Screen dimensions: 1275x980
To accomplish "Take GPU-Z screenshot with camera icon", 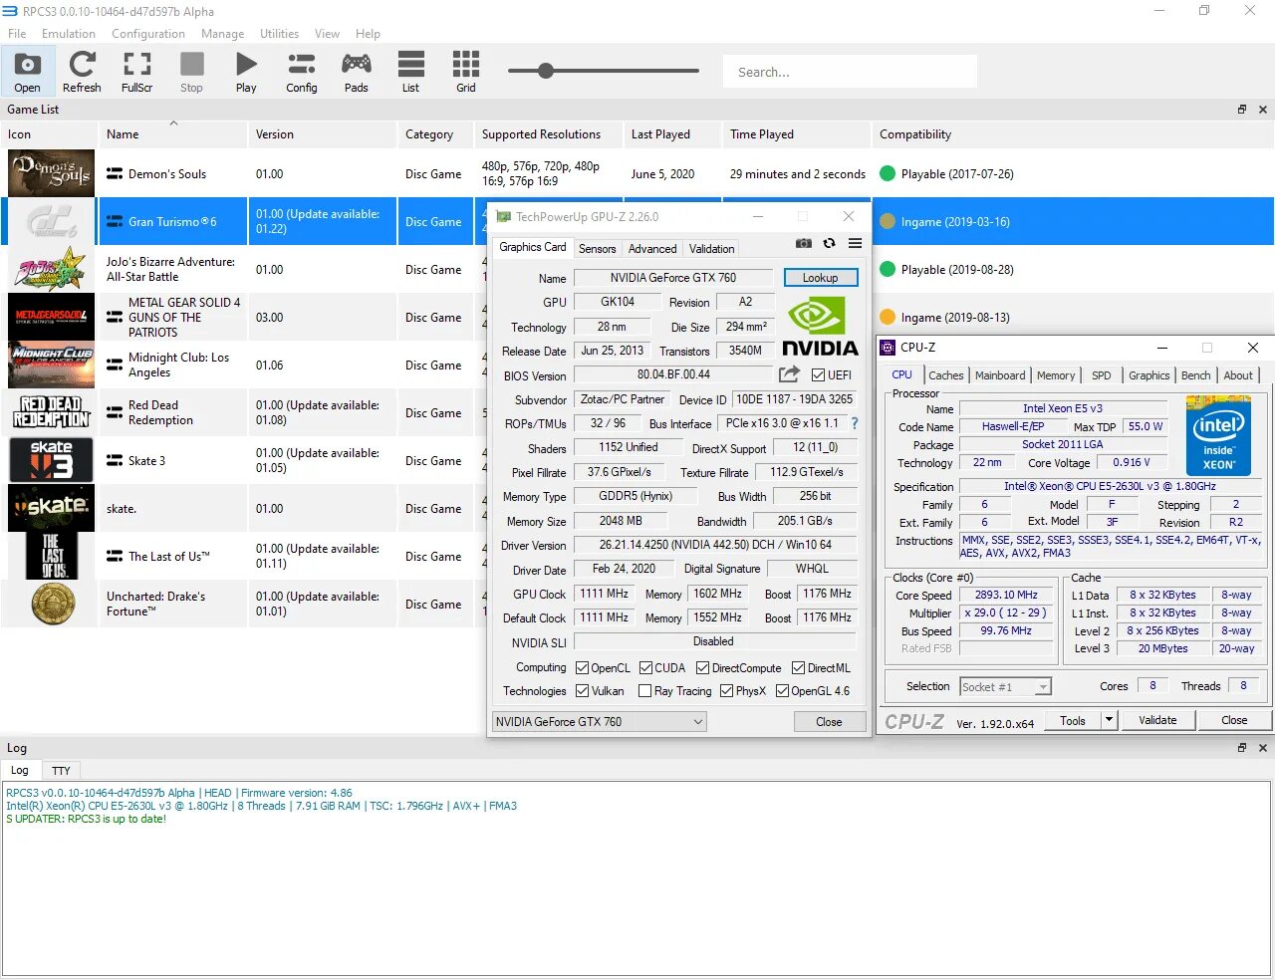I will pyautogui.click(x=804, y=243).
